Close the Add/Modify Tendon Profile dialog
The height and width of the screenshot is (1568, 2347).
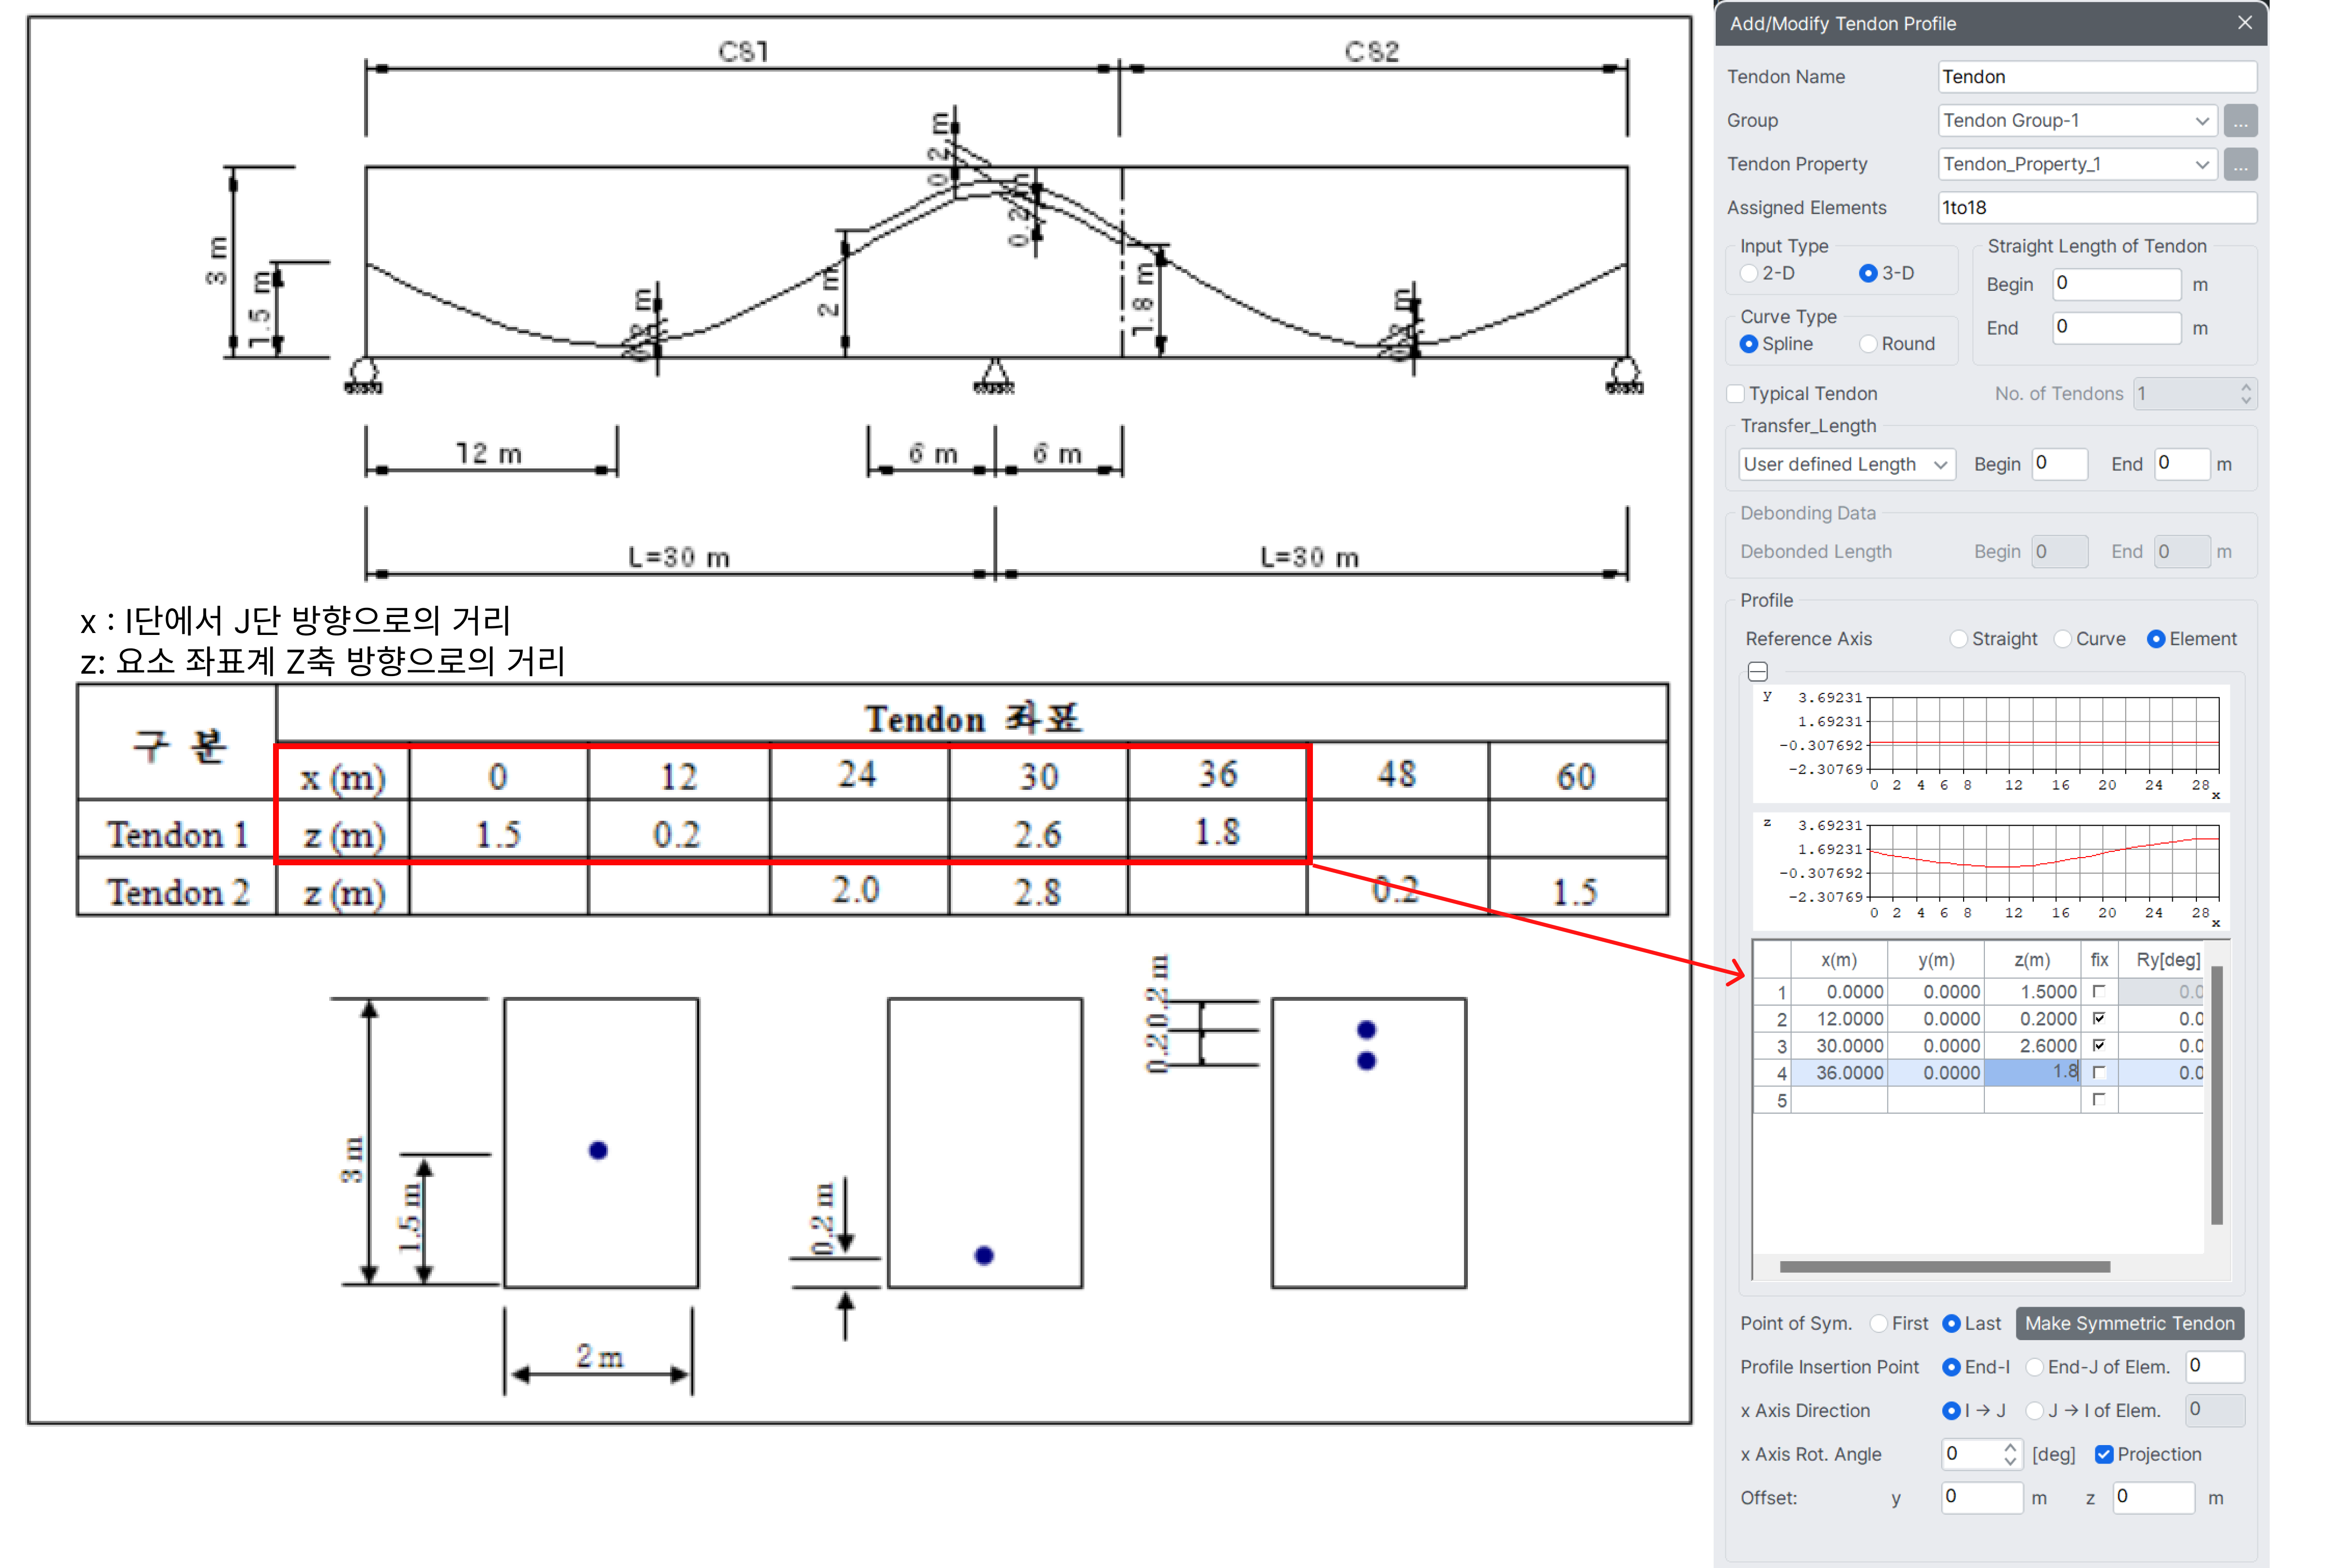(2245, 23)
